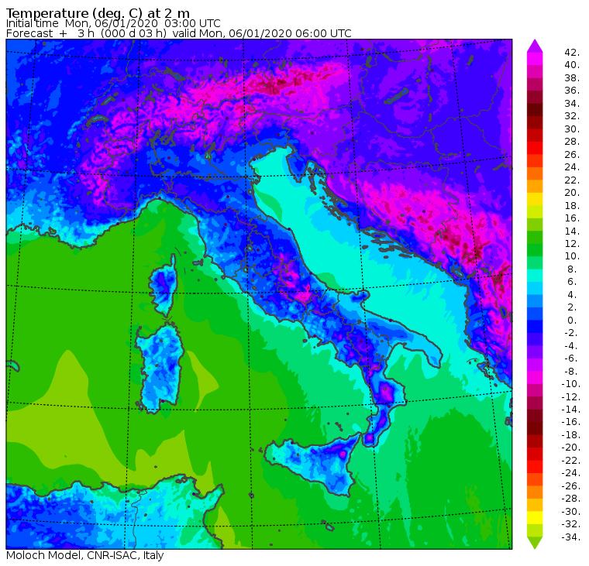This screenshot has height=566, width=589.
Task: Click the "-32." colorbar label
Action: 570,524
